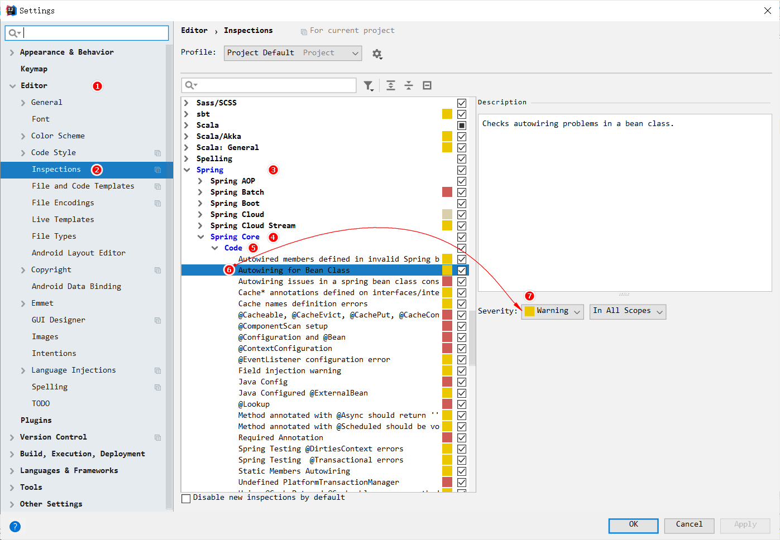Image resolution: width=780 pixels, height=540 pixels.
Task: Click the reset to empty icon
Action: [427, 85]
